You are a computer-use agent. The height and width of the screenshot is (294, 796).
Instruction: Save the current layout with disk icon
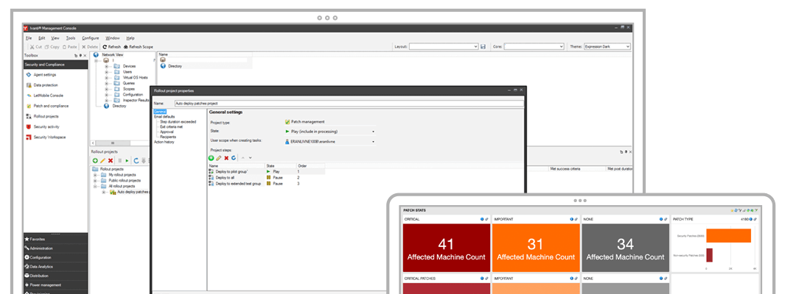point(483,46)
